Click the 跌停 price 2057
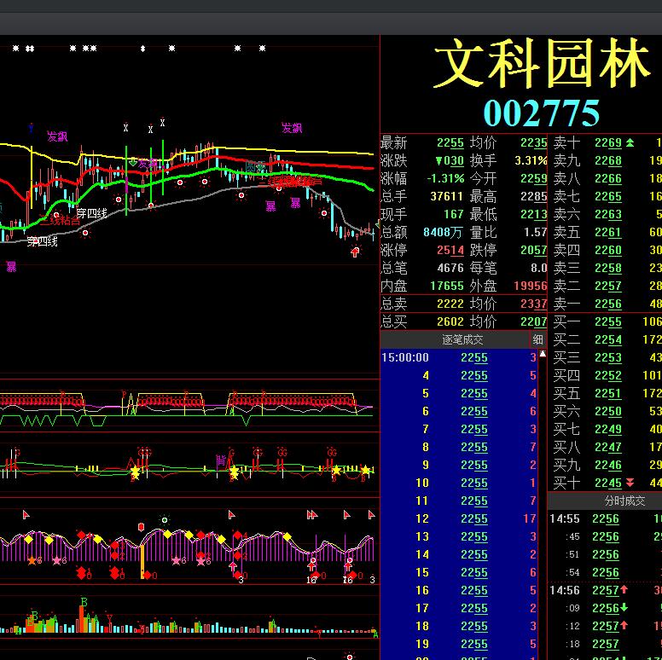This screenshot has width=662, height=660. [x=534, y=250]
